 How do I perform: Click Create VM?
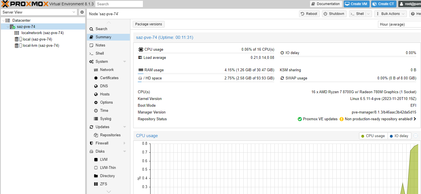point(356,4)
